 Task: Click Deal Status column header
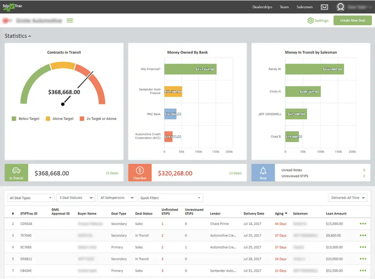pos(144,214)
